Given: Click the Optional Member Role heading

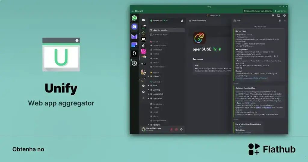Looking at the screenshot, I should (245, 88).
